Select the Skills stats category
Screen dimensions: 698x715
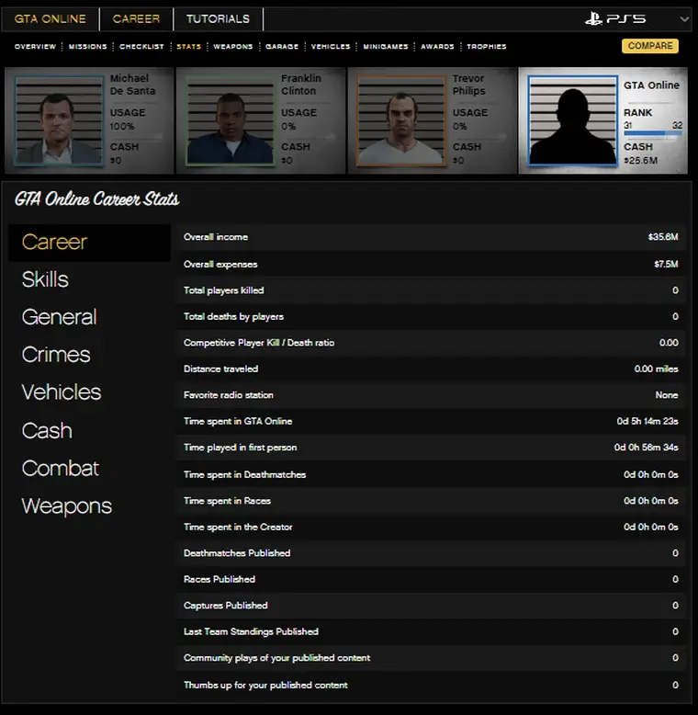tap(45, 279)
